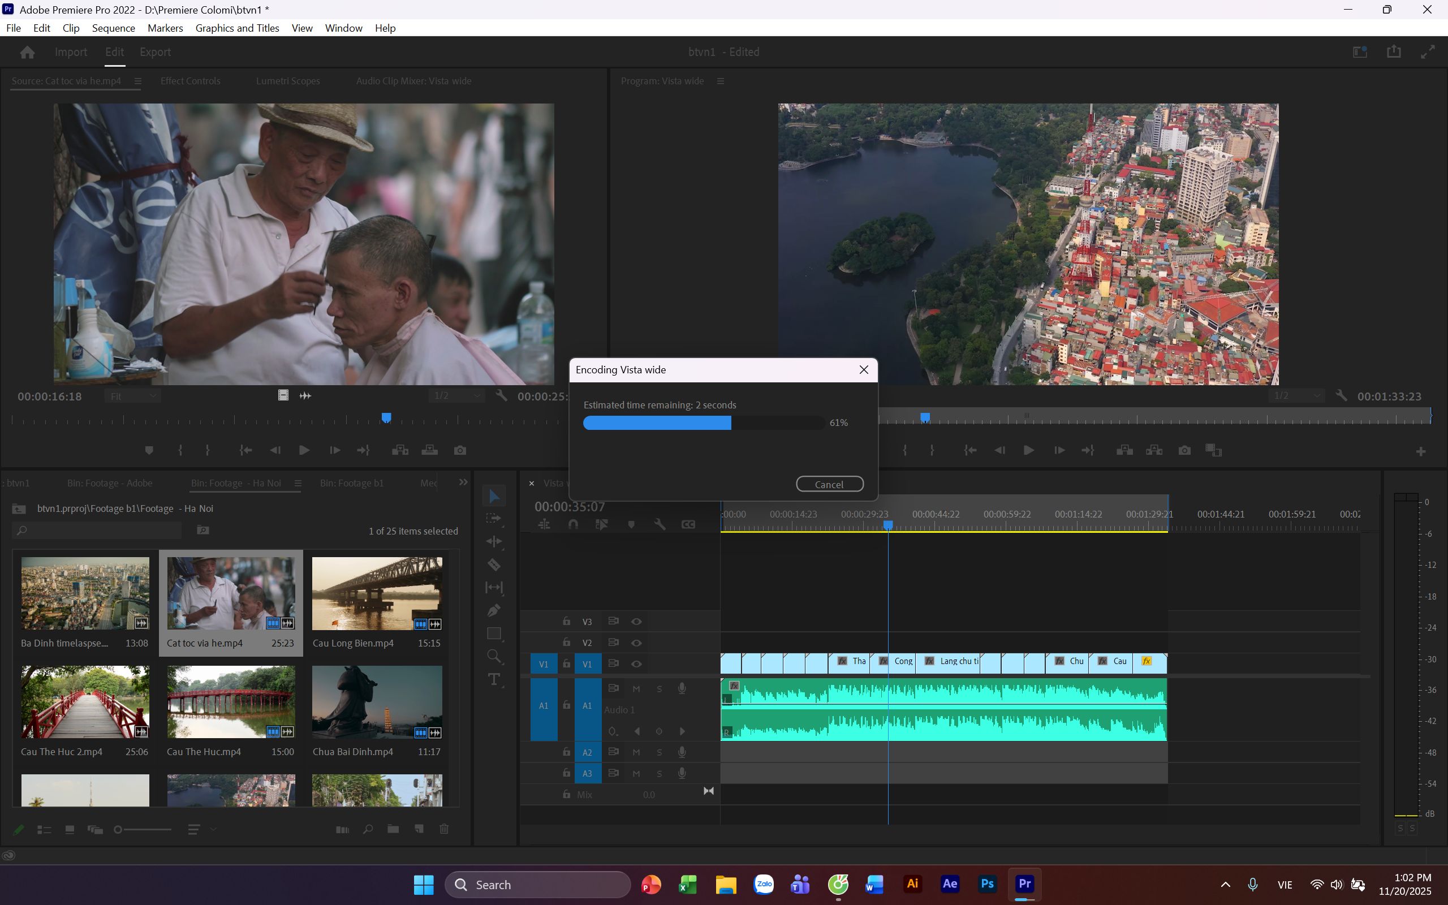The image size is (1448, 905).
Task: Cancel the encoding dialog
Action: (829, 484)
